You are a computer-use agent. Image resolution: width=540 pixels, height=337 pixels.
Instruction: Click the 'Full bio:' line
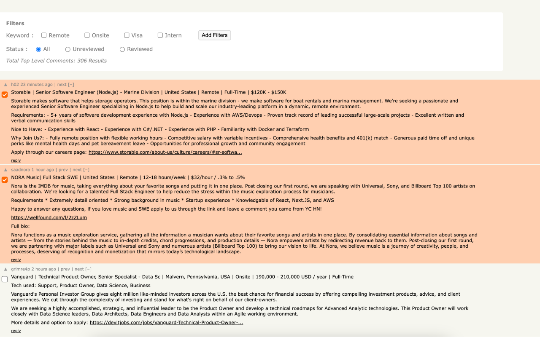pyautogui.click(x=20, y=226)
